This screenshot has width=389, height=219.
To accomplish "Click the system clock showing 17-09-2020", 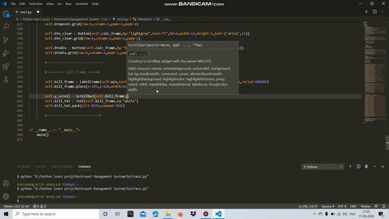I will pos(366,214).
